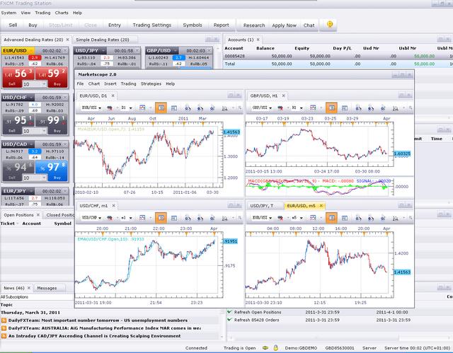Click the 1.41563 price label on EUR/USD D1 chart
The width and height of the screenshot is (453, 353).
(x=231, y=132)
